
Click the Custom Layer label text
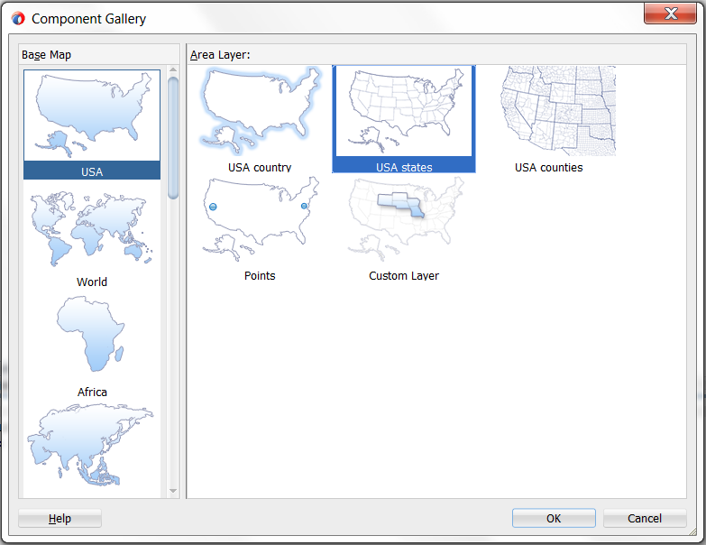tap(404, 275)
